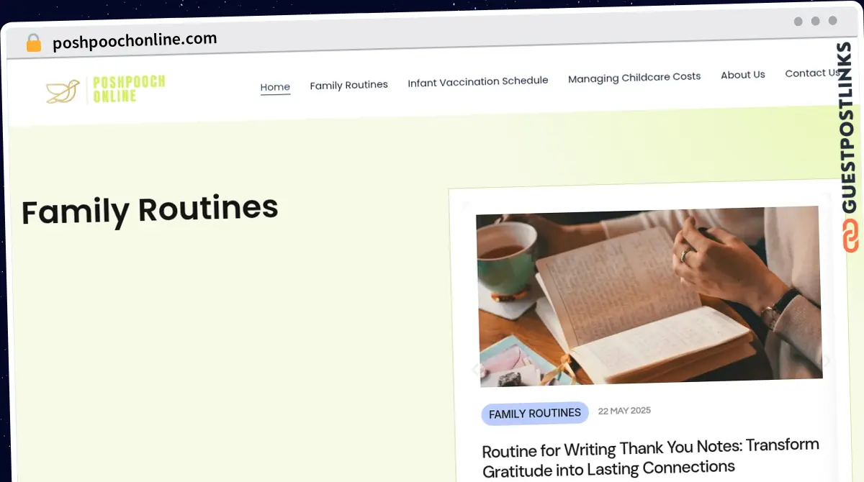Click the GuestPostLinks chain link icon

[850, 236]
